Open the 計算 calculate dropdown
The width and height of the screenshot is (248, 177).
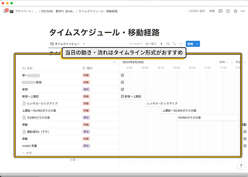pos(74,160)
